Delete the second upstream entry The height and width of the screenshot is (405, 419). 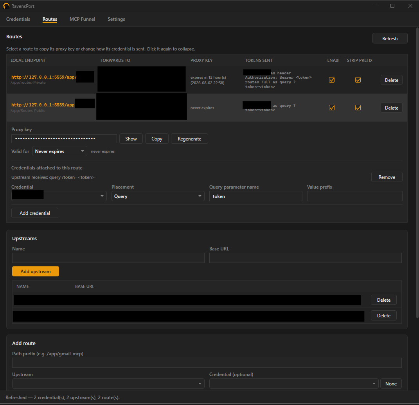[x=384, y=316]
